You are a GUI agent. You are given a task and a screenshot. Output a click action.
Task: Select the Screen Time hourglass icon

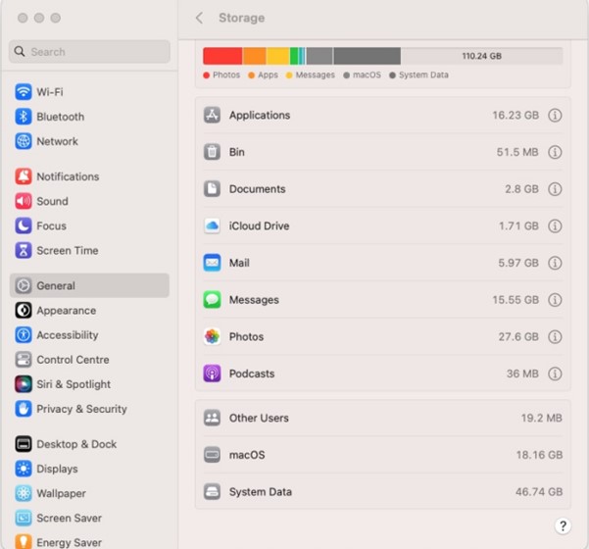coord(24,250)
